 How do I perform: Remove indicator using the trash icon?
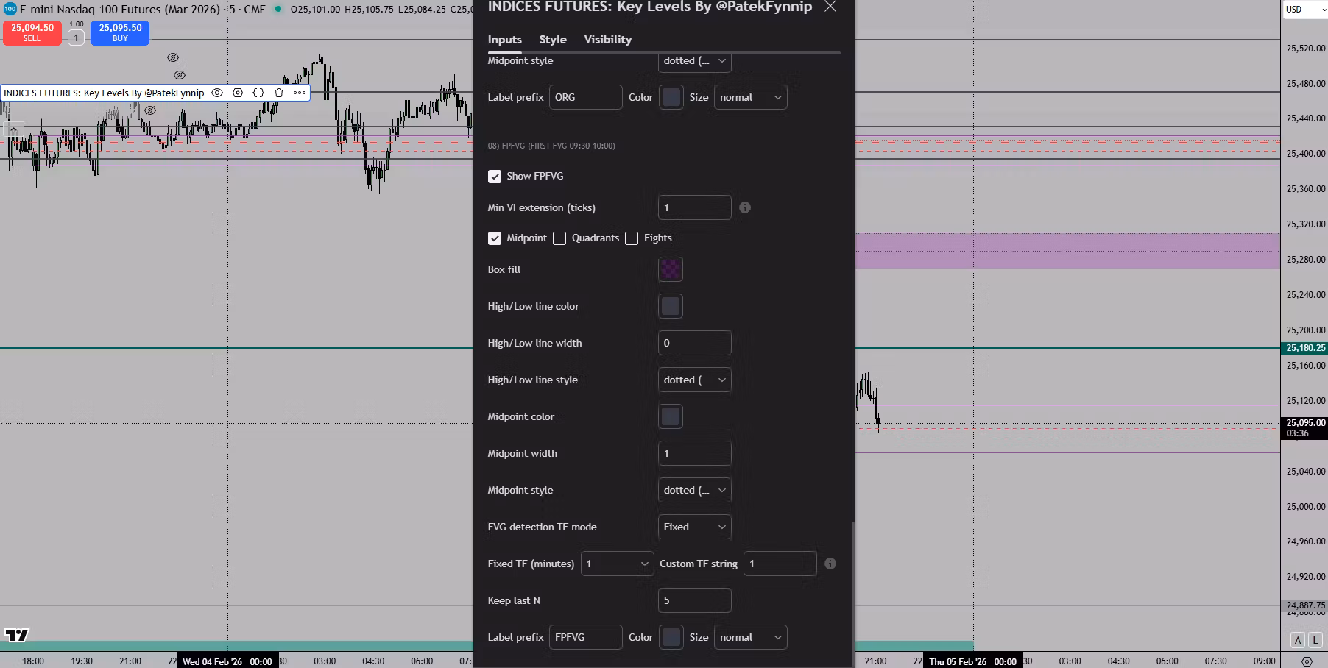coord(279,93)
